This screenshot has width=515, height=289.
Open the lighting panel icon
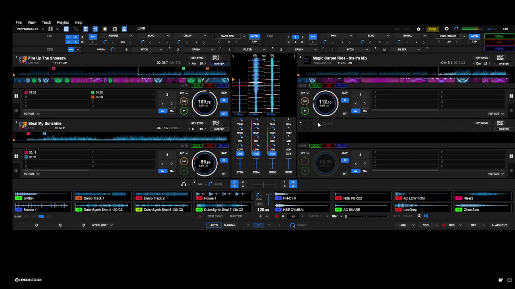point(124,29)
